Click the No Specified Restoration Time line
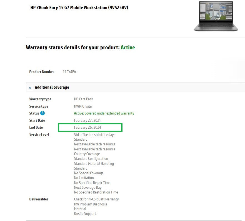 click(x=96, y=192)
